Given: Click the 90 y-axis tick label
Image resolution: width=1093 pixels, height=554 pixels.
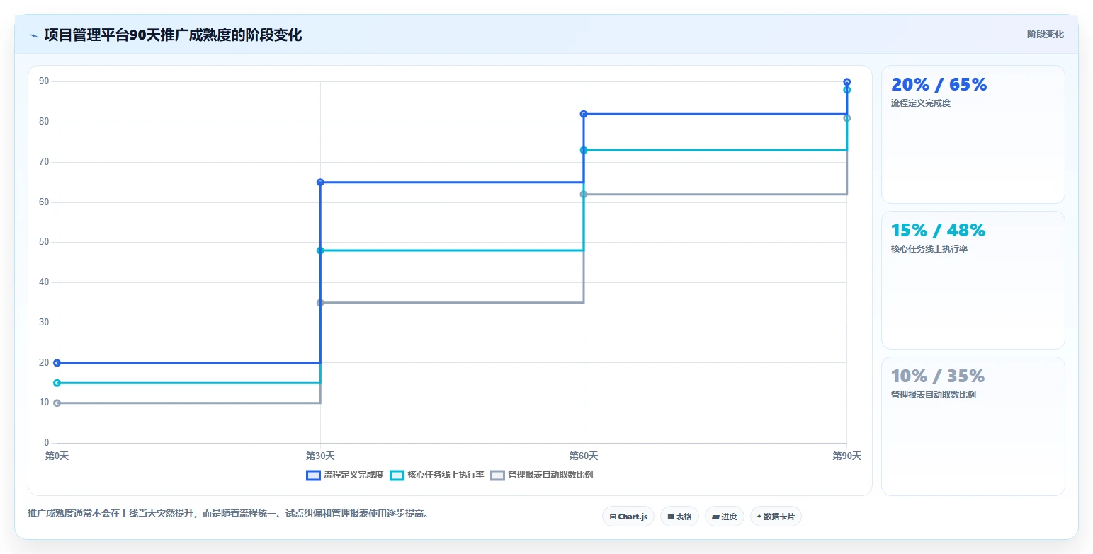Looking at the screenshot, I should click(44, 81).
